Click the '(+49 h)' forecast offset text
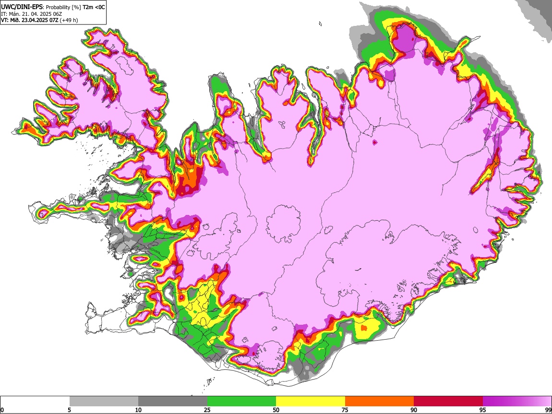 click(69, 20)
